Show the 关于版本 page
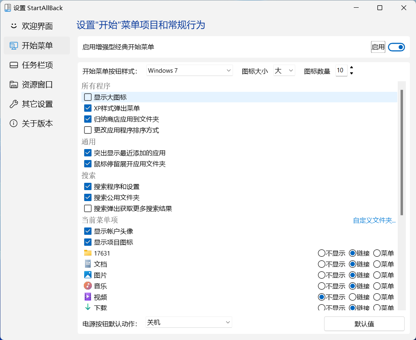Screen dimensions: 416x340 [x=37, y=123]
